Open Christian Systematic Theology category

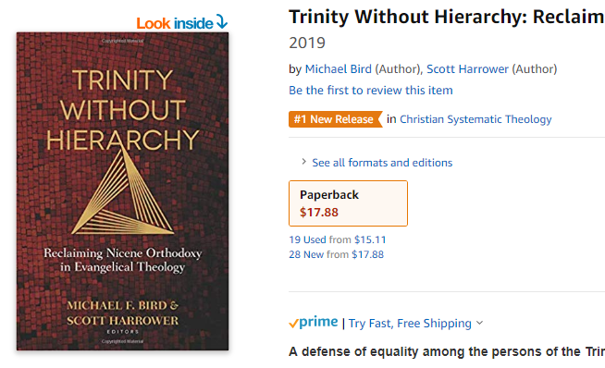(x=475, y=119)
